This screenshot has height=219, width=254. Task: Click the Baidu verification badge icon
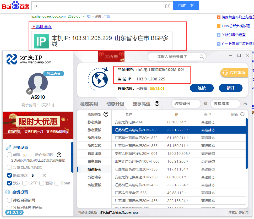pos(89,16)
